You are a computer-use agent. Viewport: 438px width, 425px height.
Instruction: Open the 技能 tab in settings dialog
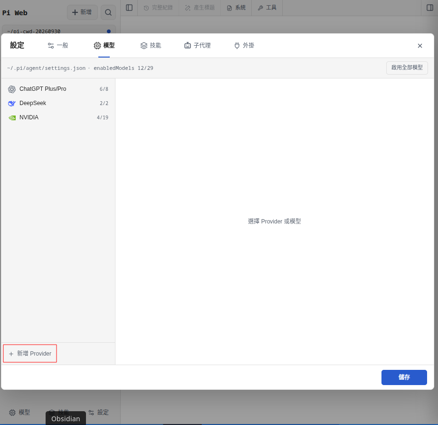151,45
